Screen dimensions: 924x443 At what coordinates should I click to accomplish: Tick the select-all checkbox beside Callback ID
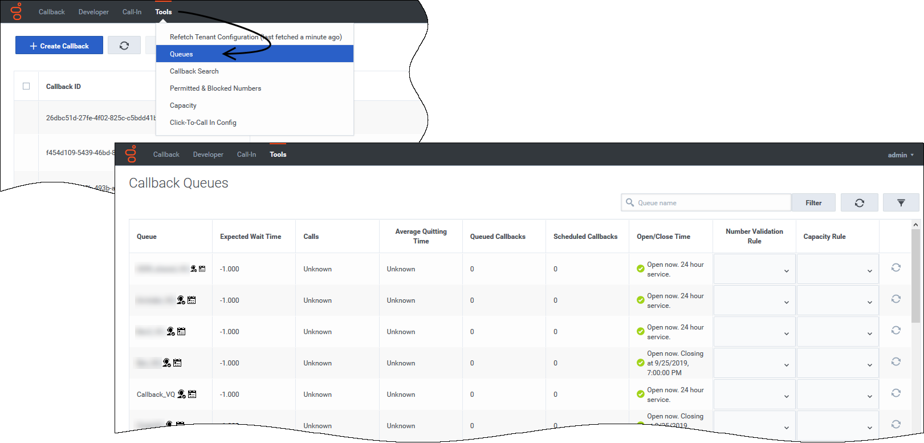pos(26,86)
